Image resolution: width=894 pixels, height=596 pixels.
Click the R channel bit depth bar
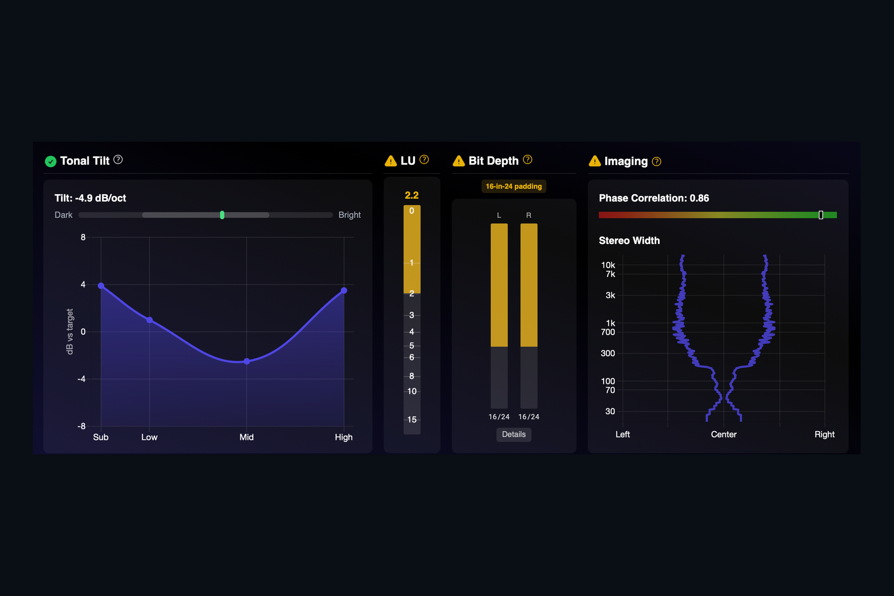point(529,316)
